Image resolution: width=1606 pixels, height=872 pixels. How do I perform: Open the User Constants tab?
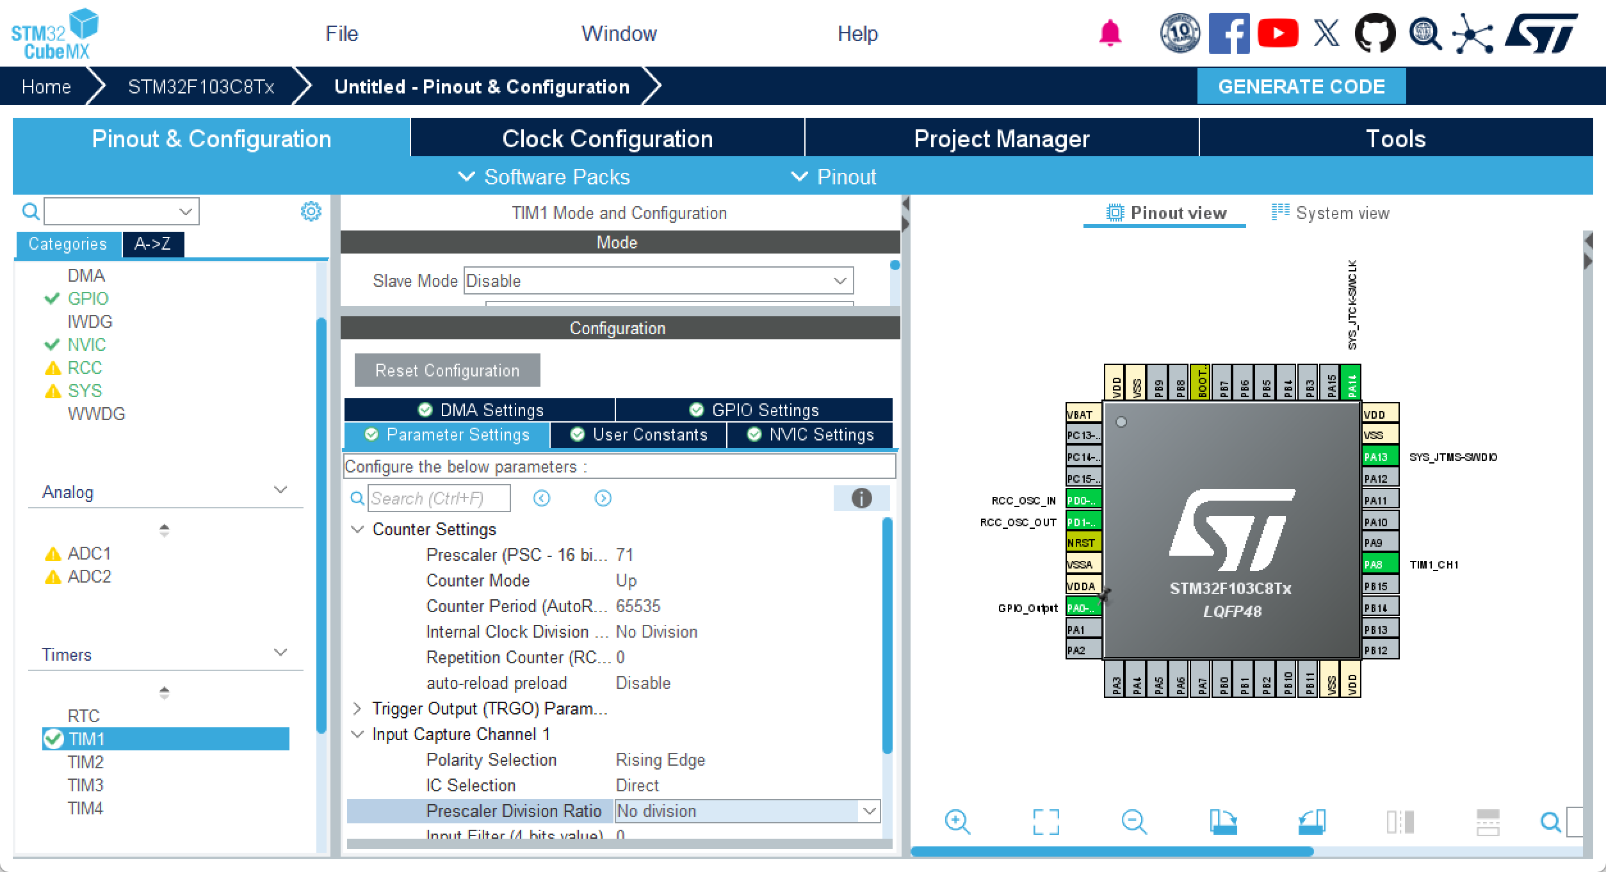(638, 435)
